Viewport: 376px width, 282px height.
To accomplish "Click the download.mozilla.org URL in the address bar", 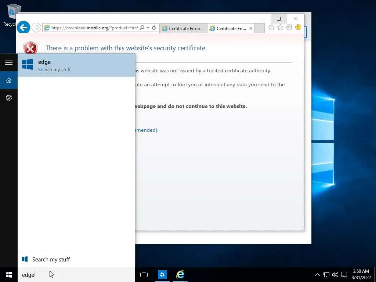I will [94, 28].
